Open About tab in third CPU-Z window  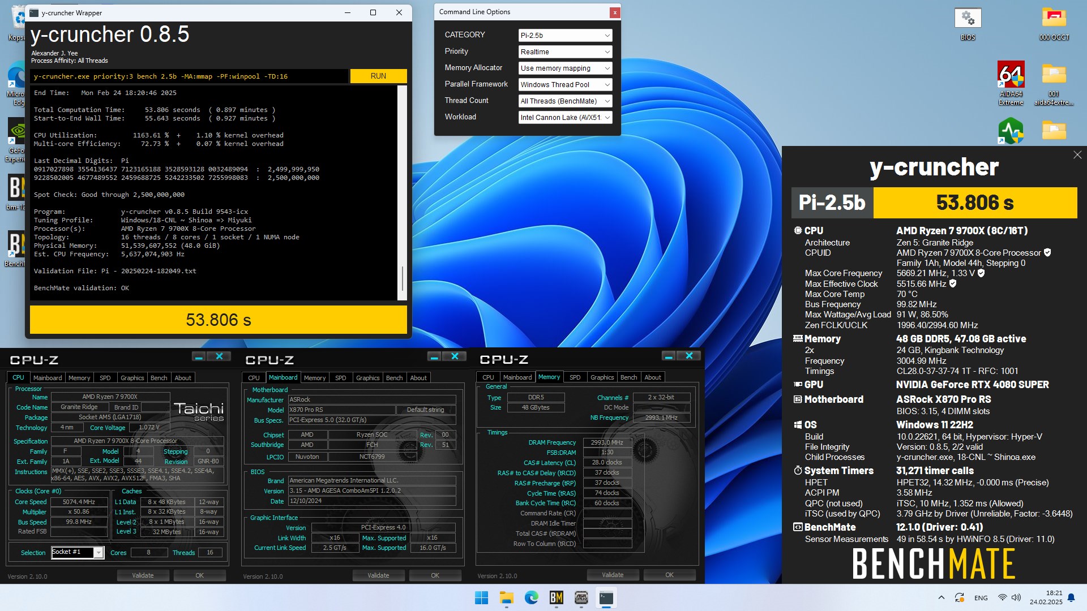pos(652,377)
